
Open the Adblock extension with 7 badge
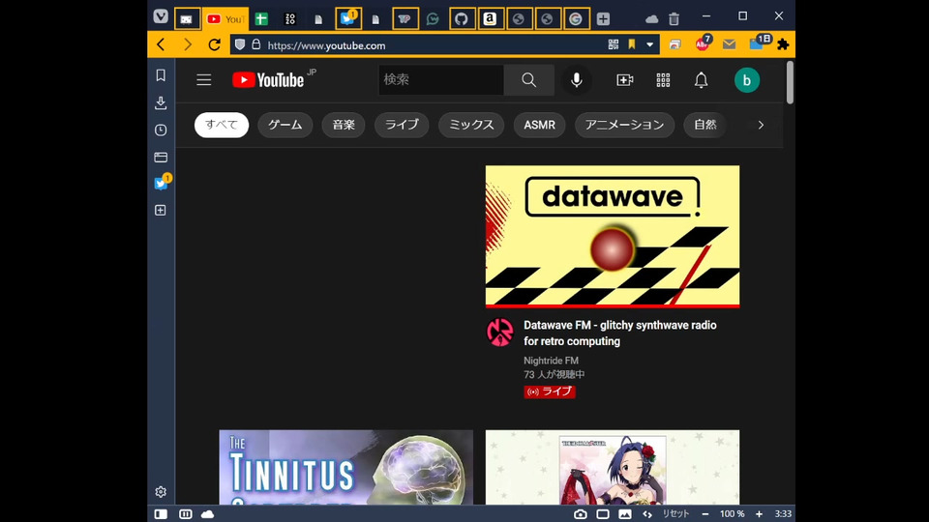coord(703,43)
